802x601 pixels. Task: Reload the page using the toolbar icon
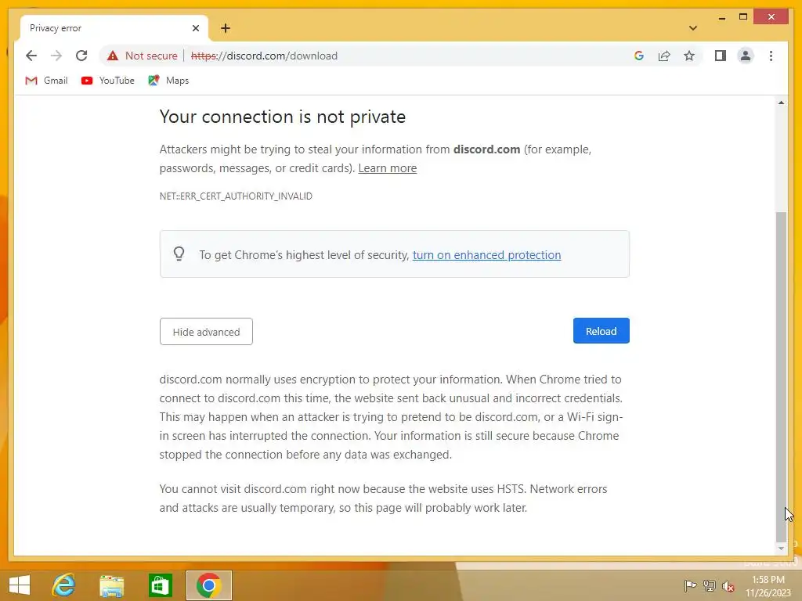81,56
